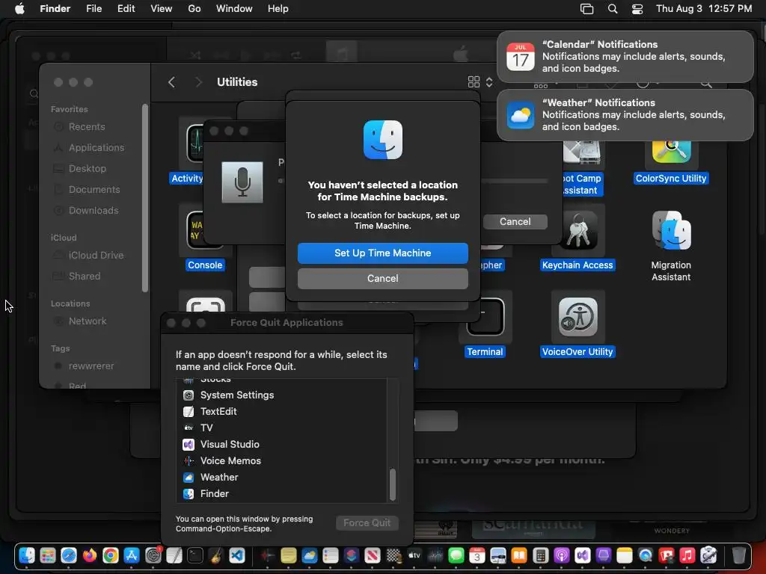Open the Apple menu

click(x=19, y=9)
